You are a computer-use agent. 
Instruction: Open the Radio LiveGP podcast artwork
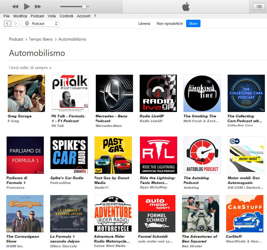tap(158, 93)
